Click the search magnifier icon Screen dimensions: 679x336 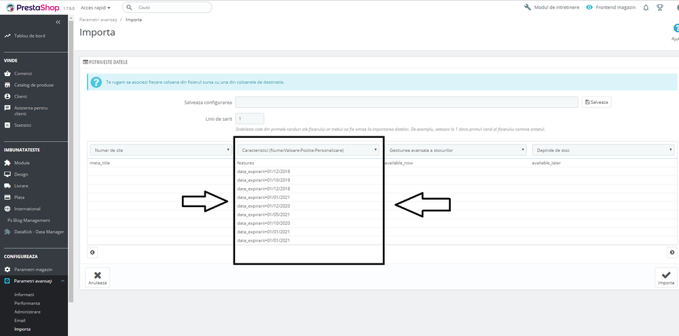[130, 7]
